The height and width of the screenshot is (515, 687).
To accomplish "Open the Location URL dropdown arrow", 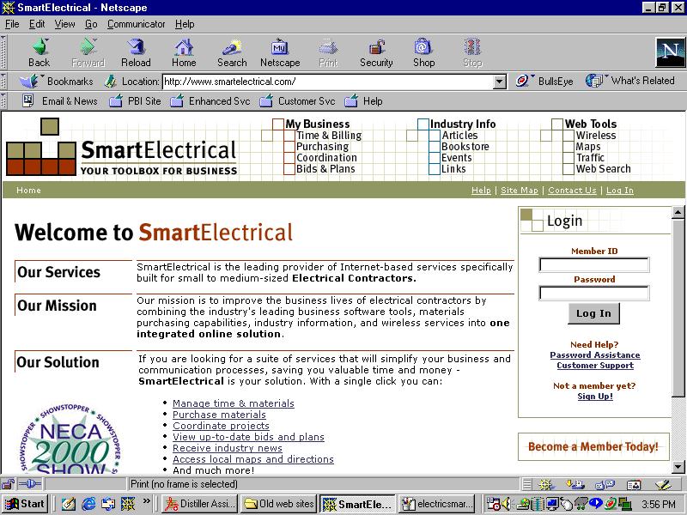I will (x=499, y=82).
